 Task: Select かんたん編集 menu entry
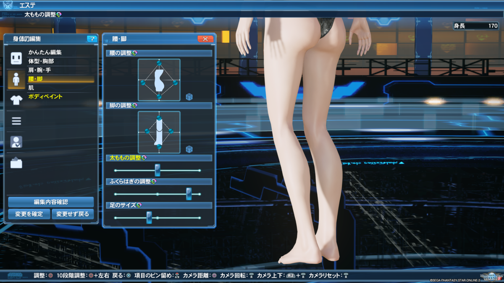(x=45, y=52)
